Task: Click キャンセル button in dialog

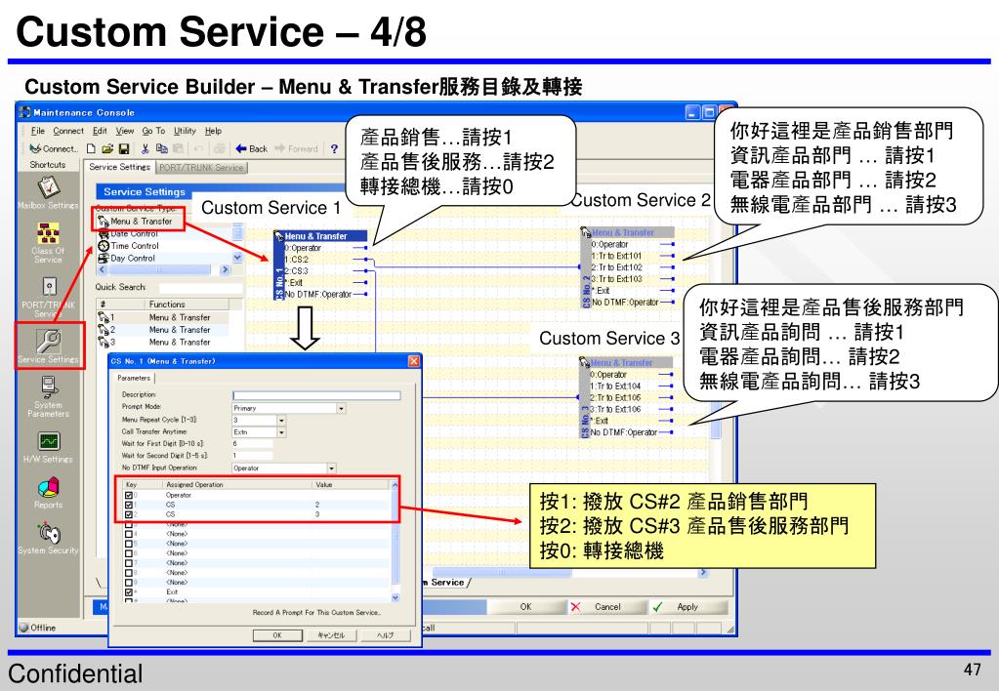Action: pos(331,635)
